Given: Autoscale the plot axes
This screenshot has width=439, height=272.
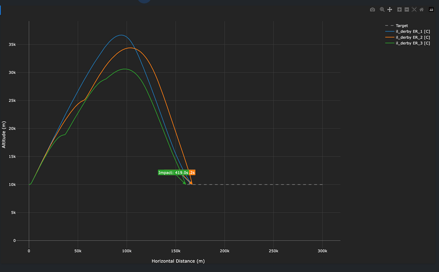Looking at the screenshot, I should (414, 10).
